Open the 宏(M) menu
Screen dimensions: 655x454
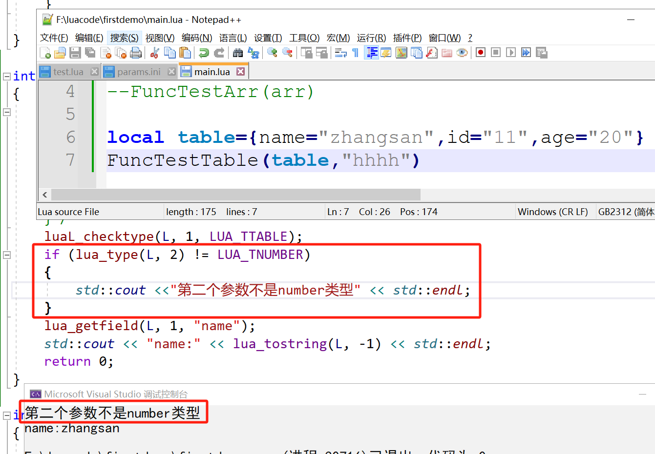tap(338, 38)
